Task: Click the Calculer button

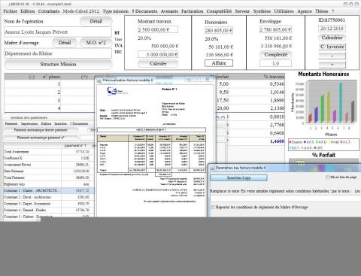Action: (158, 64)
